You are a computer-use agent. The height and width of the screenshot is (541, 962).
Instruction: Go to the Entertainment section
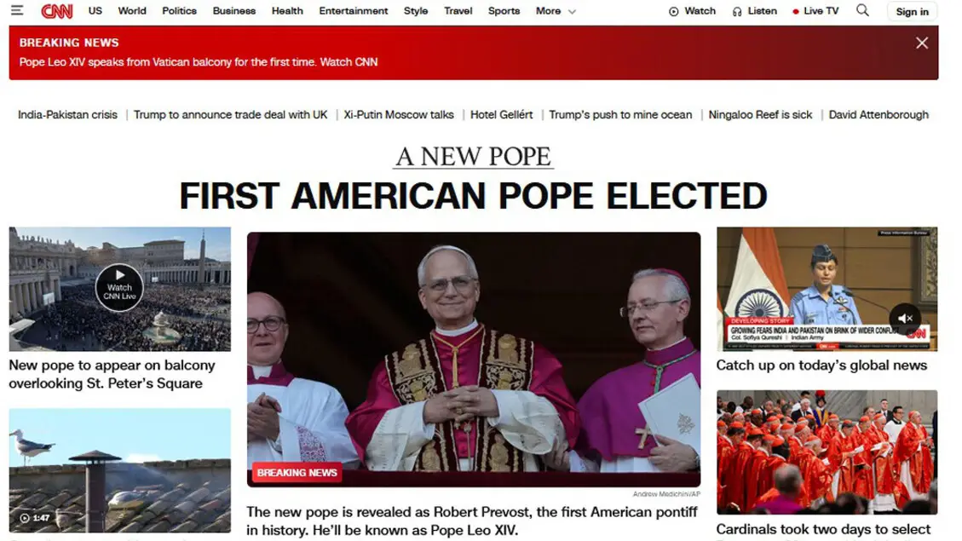coord(354,11)
